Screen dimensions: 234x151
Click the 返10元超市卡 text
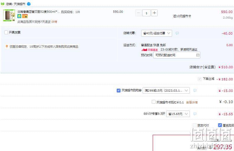(182, 16)
